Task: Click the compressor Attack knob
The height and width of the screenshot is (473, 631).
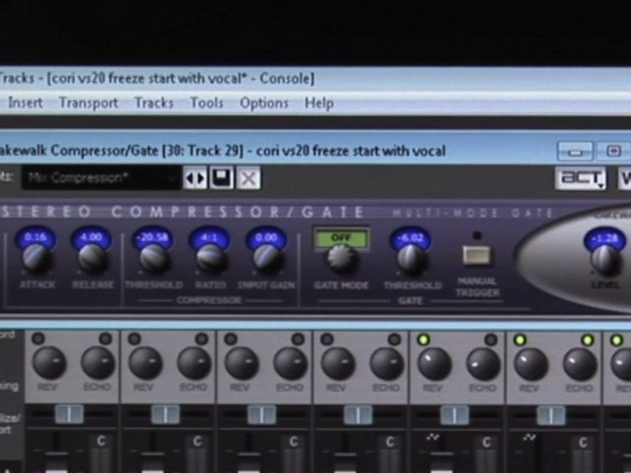Action: click(36, 258)
